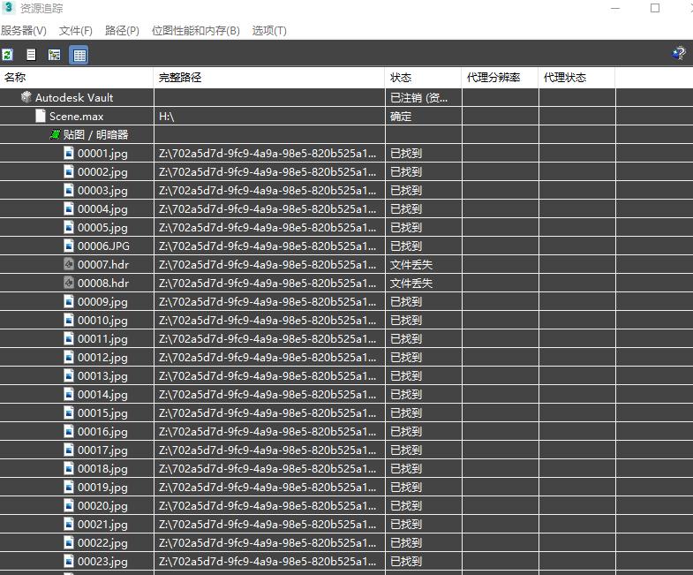Select the 00004.jpg file name
This screenshot has width=693, height=575.
[102, 209]
